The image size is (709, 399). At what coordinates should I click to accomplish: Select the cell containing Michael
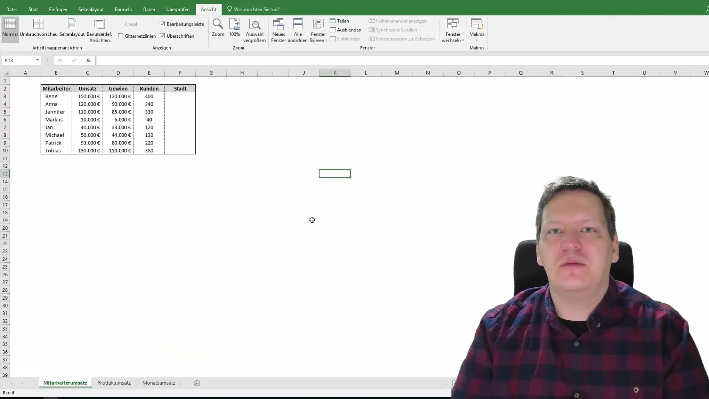point(56,135)
